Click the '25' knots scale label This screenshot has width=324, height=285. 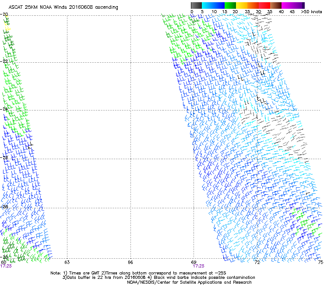click(x=247, y=12)
